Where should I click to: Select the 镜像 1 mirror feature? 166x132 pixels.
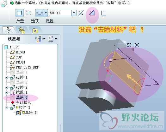point(22,92)
